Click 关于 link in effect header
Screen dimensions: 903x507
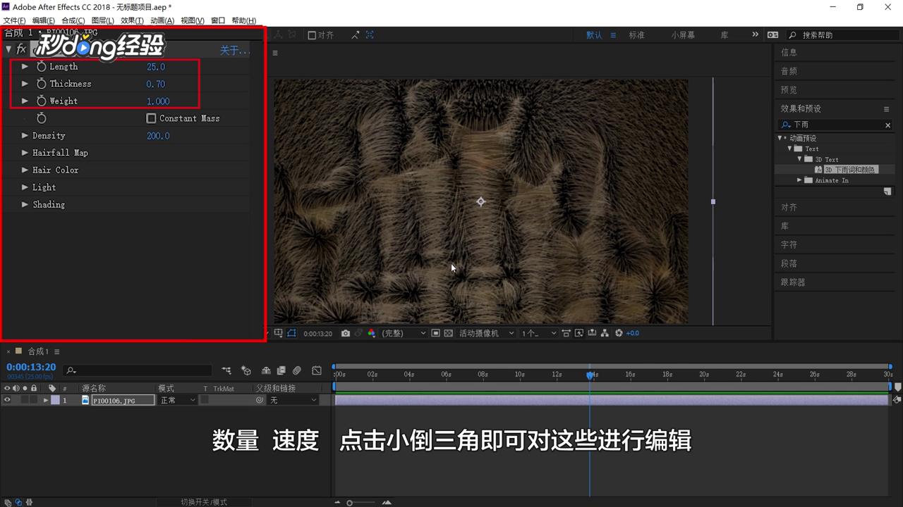point(235,50)
